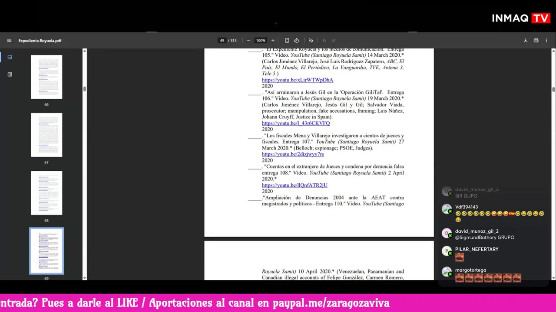Viewport: 556px width, 312px height.
Task: Click the '@SigmundBathory GRUPO' chat message
Action: pyautogui.click(x=485, y=237)
